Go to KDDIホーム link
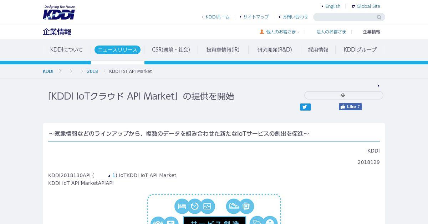The height and width of the screenshot is (224, 428). [x=218, y=17]
